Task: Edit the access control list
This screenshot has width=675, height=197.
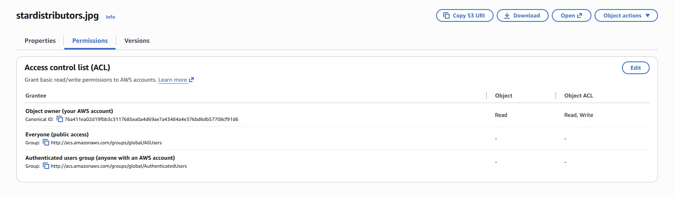Action: pos(635,68)
